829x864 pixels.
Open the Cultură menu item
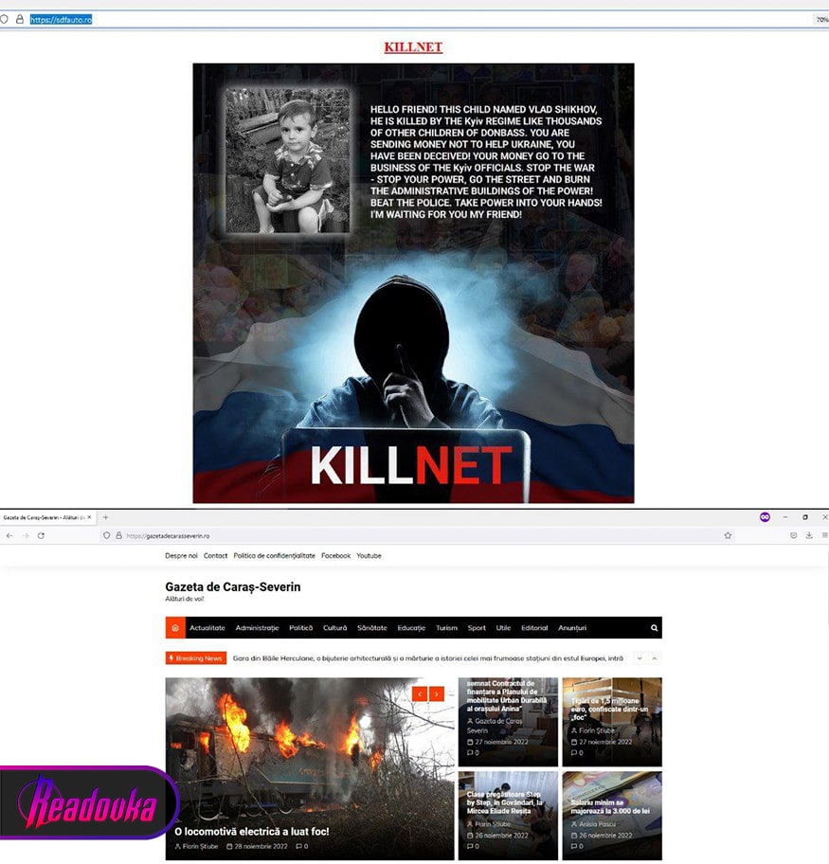coord(335,627)
